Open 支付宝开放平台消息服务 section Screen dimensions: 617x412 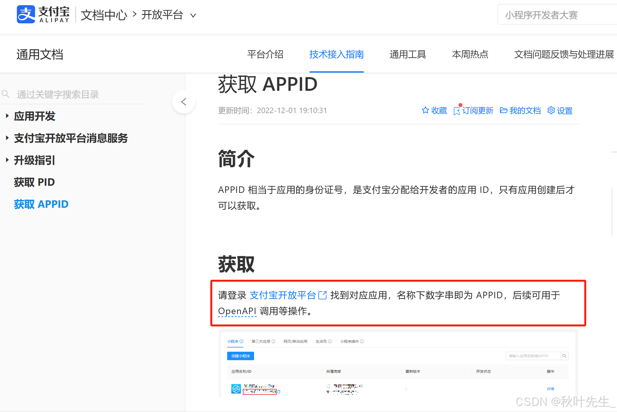click(x=71, y=138)
